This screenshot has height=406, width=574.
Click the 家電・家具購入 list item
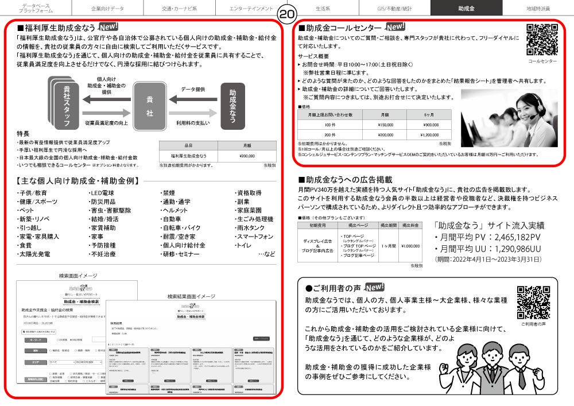click(x=38, y=237)
